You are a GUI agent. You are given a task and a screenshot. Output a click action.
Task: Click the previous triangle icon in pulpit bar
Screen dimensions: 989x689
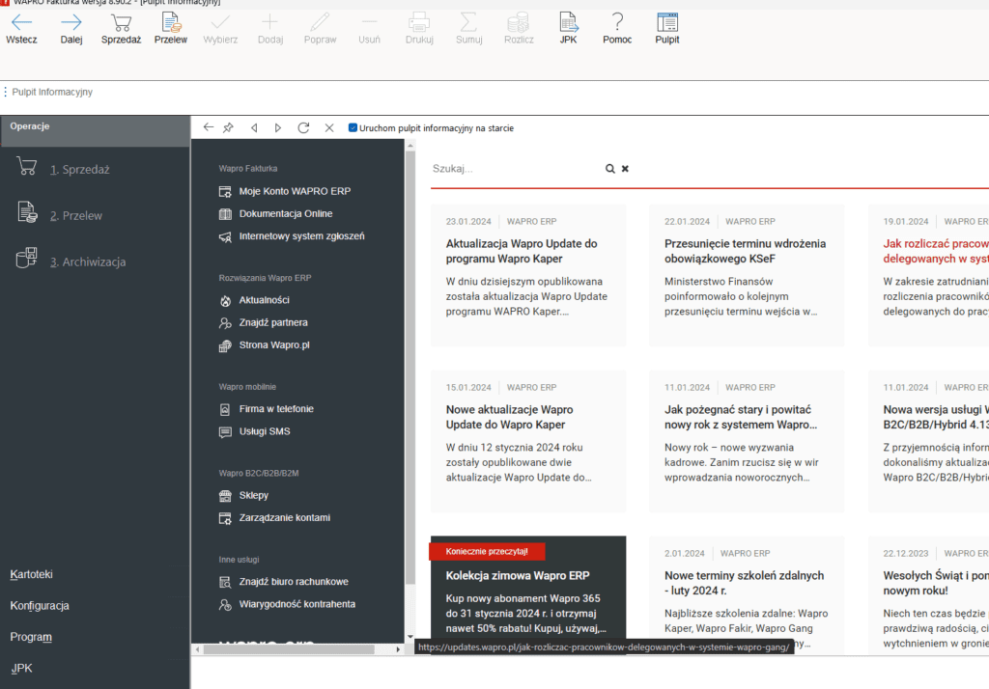point(254,127)
